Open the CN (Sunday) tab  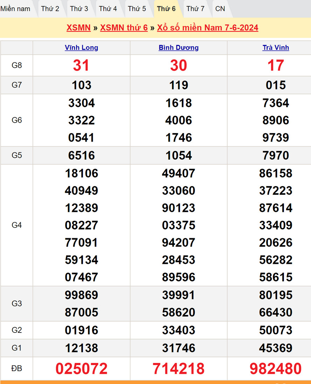(220, 9)
